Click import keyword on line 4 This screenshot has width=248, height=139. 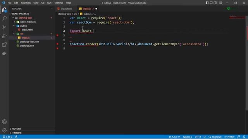75,31
